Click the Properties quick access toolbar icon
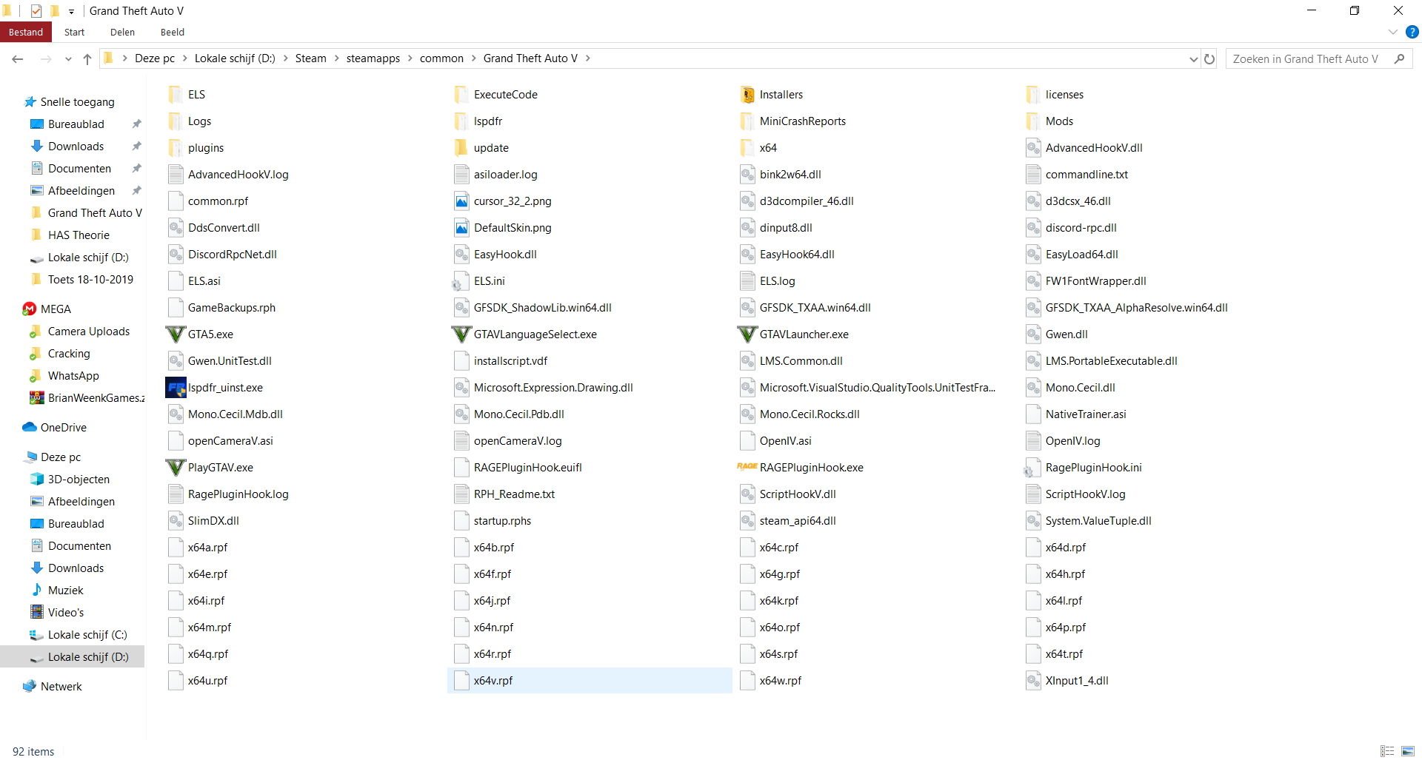The height and width of the screenshot is (760, 1422). coord(36,11)
